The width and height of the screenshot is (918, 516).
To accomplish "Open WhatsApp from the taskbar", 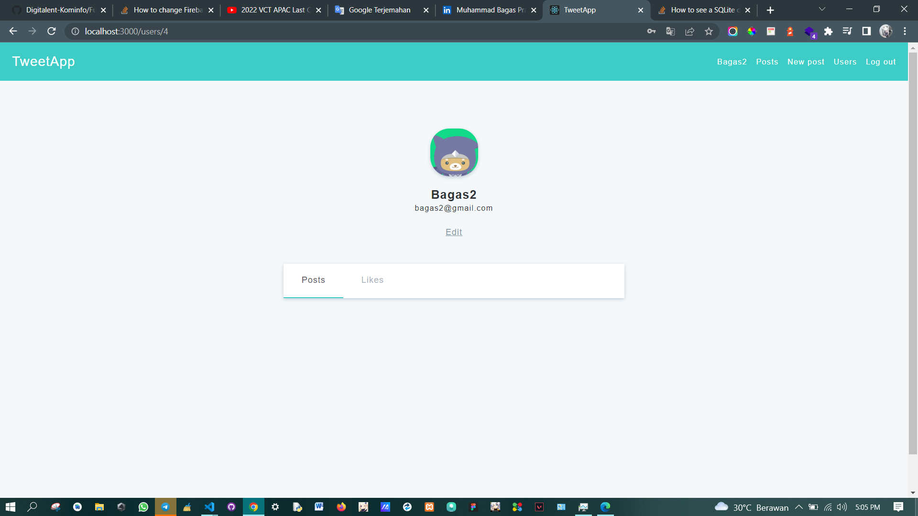I will coord(143,507).
